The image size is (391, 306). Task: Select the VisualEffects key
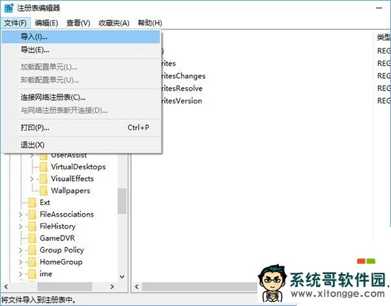tap(72, 179)
